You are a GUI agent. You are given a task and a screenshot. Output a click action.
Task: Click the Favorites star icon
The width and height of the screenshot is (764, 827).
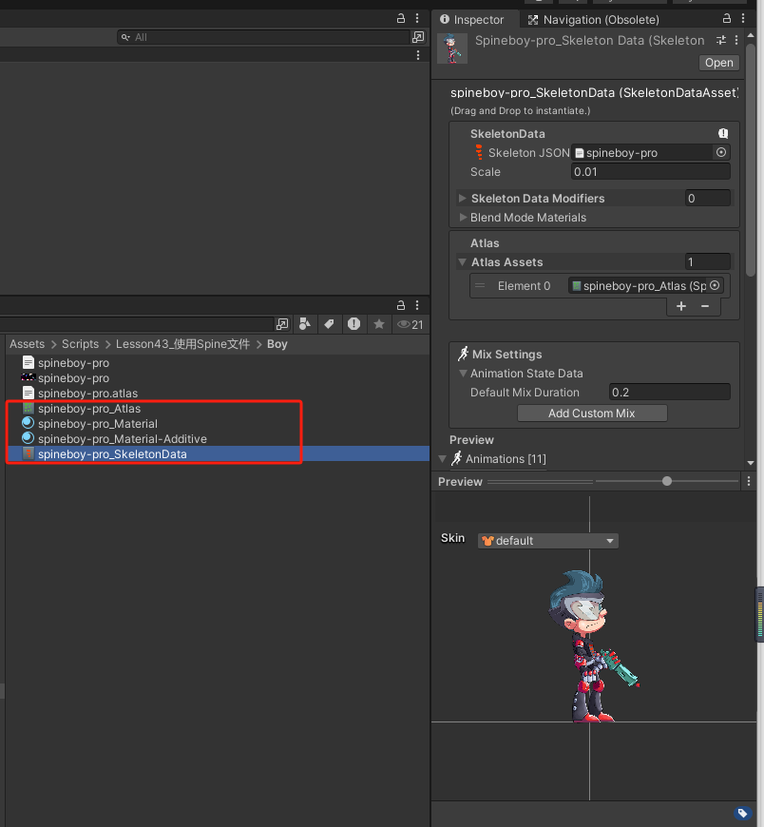point(379,324)
